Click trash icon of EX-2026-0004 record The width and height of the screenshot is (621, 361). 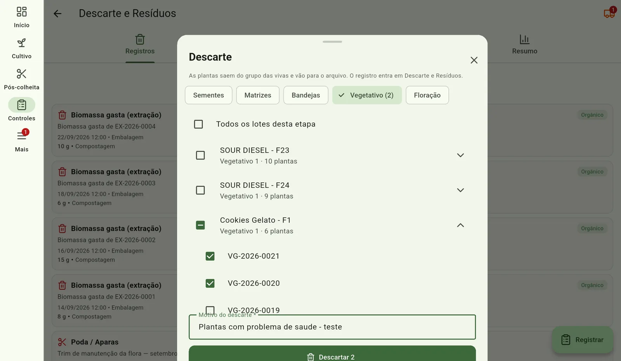62,115
